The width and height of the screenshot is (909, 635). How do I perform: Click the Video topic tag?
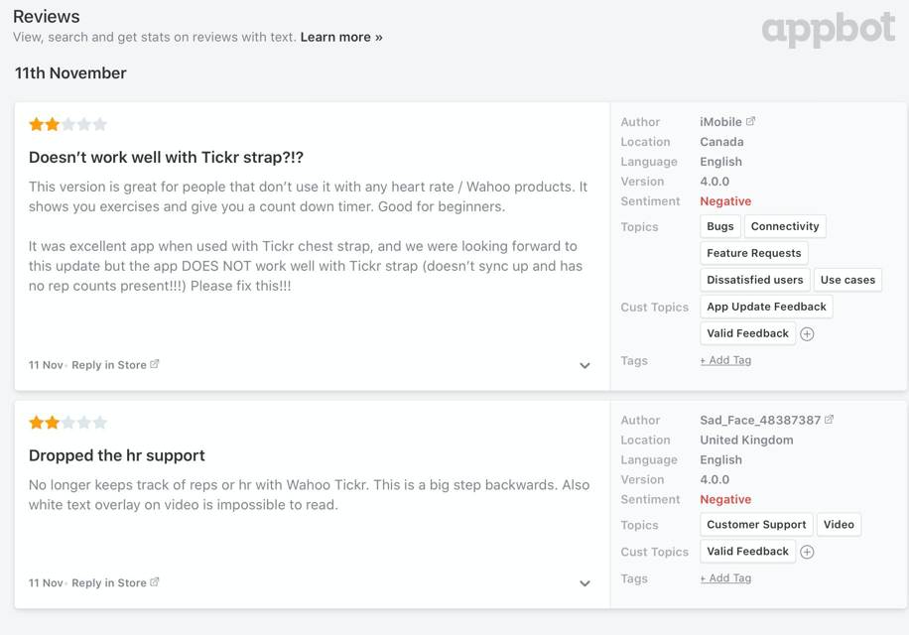[839, 525]
